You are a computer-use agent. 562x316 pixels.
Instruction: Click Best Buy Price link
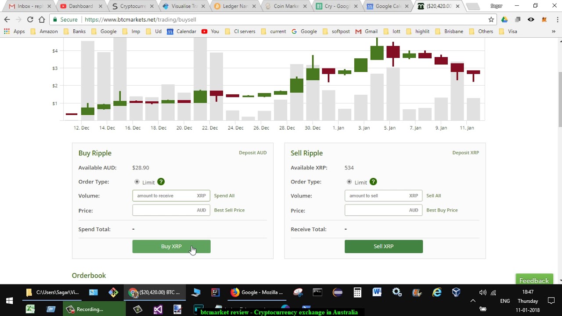[442, 210]
